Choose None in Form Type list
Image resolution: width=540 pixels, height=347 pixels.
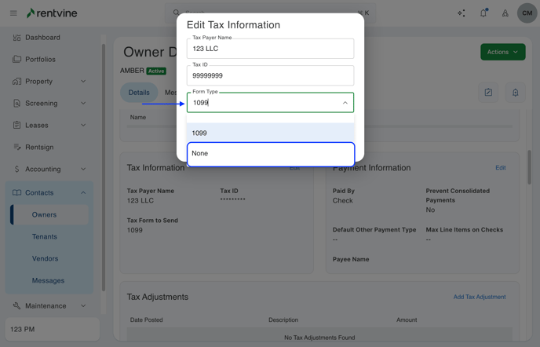(270, 154)
